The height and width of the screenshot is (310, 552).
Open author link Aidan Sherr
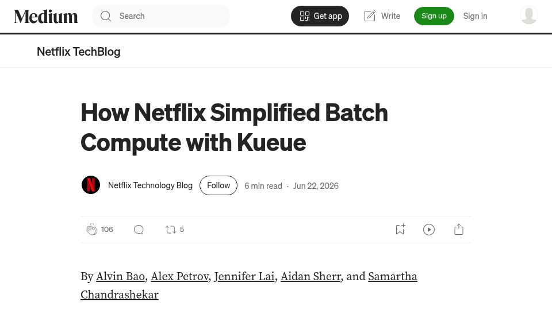pos(311,277)
